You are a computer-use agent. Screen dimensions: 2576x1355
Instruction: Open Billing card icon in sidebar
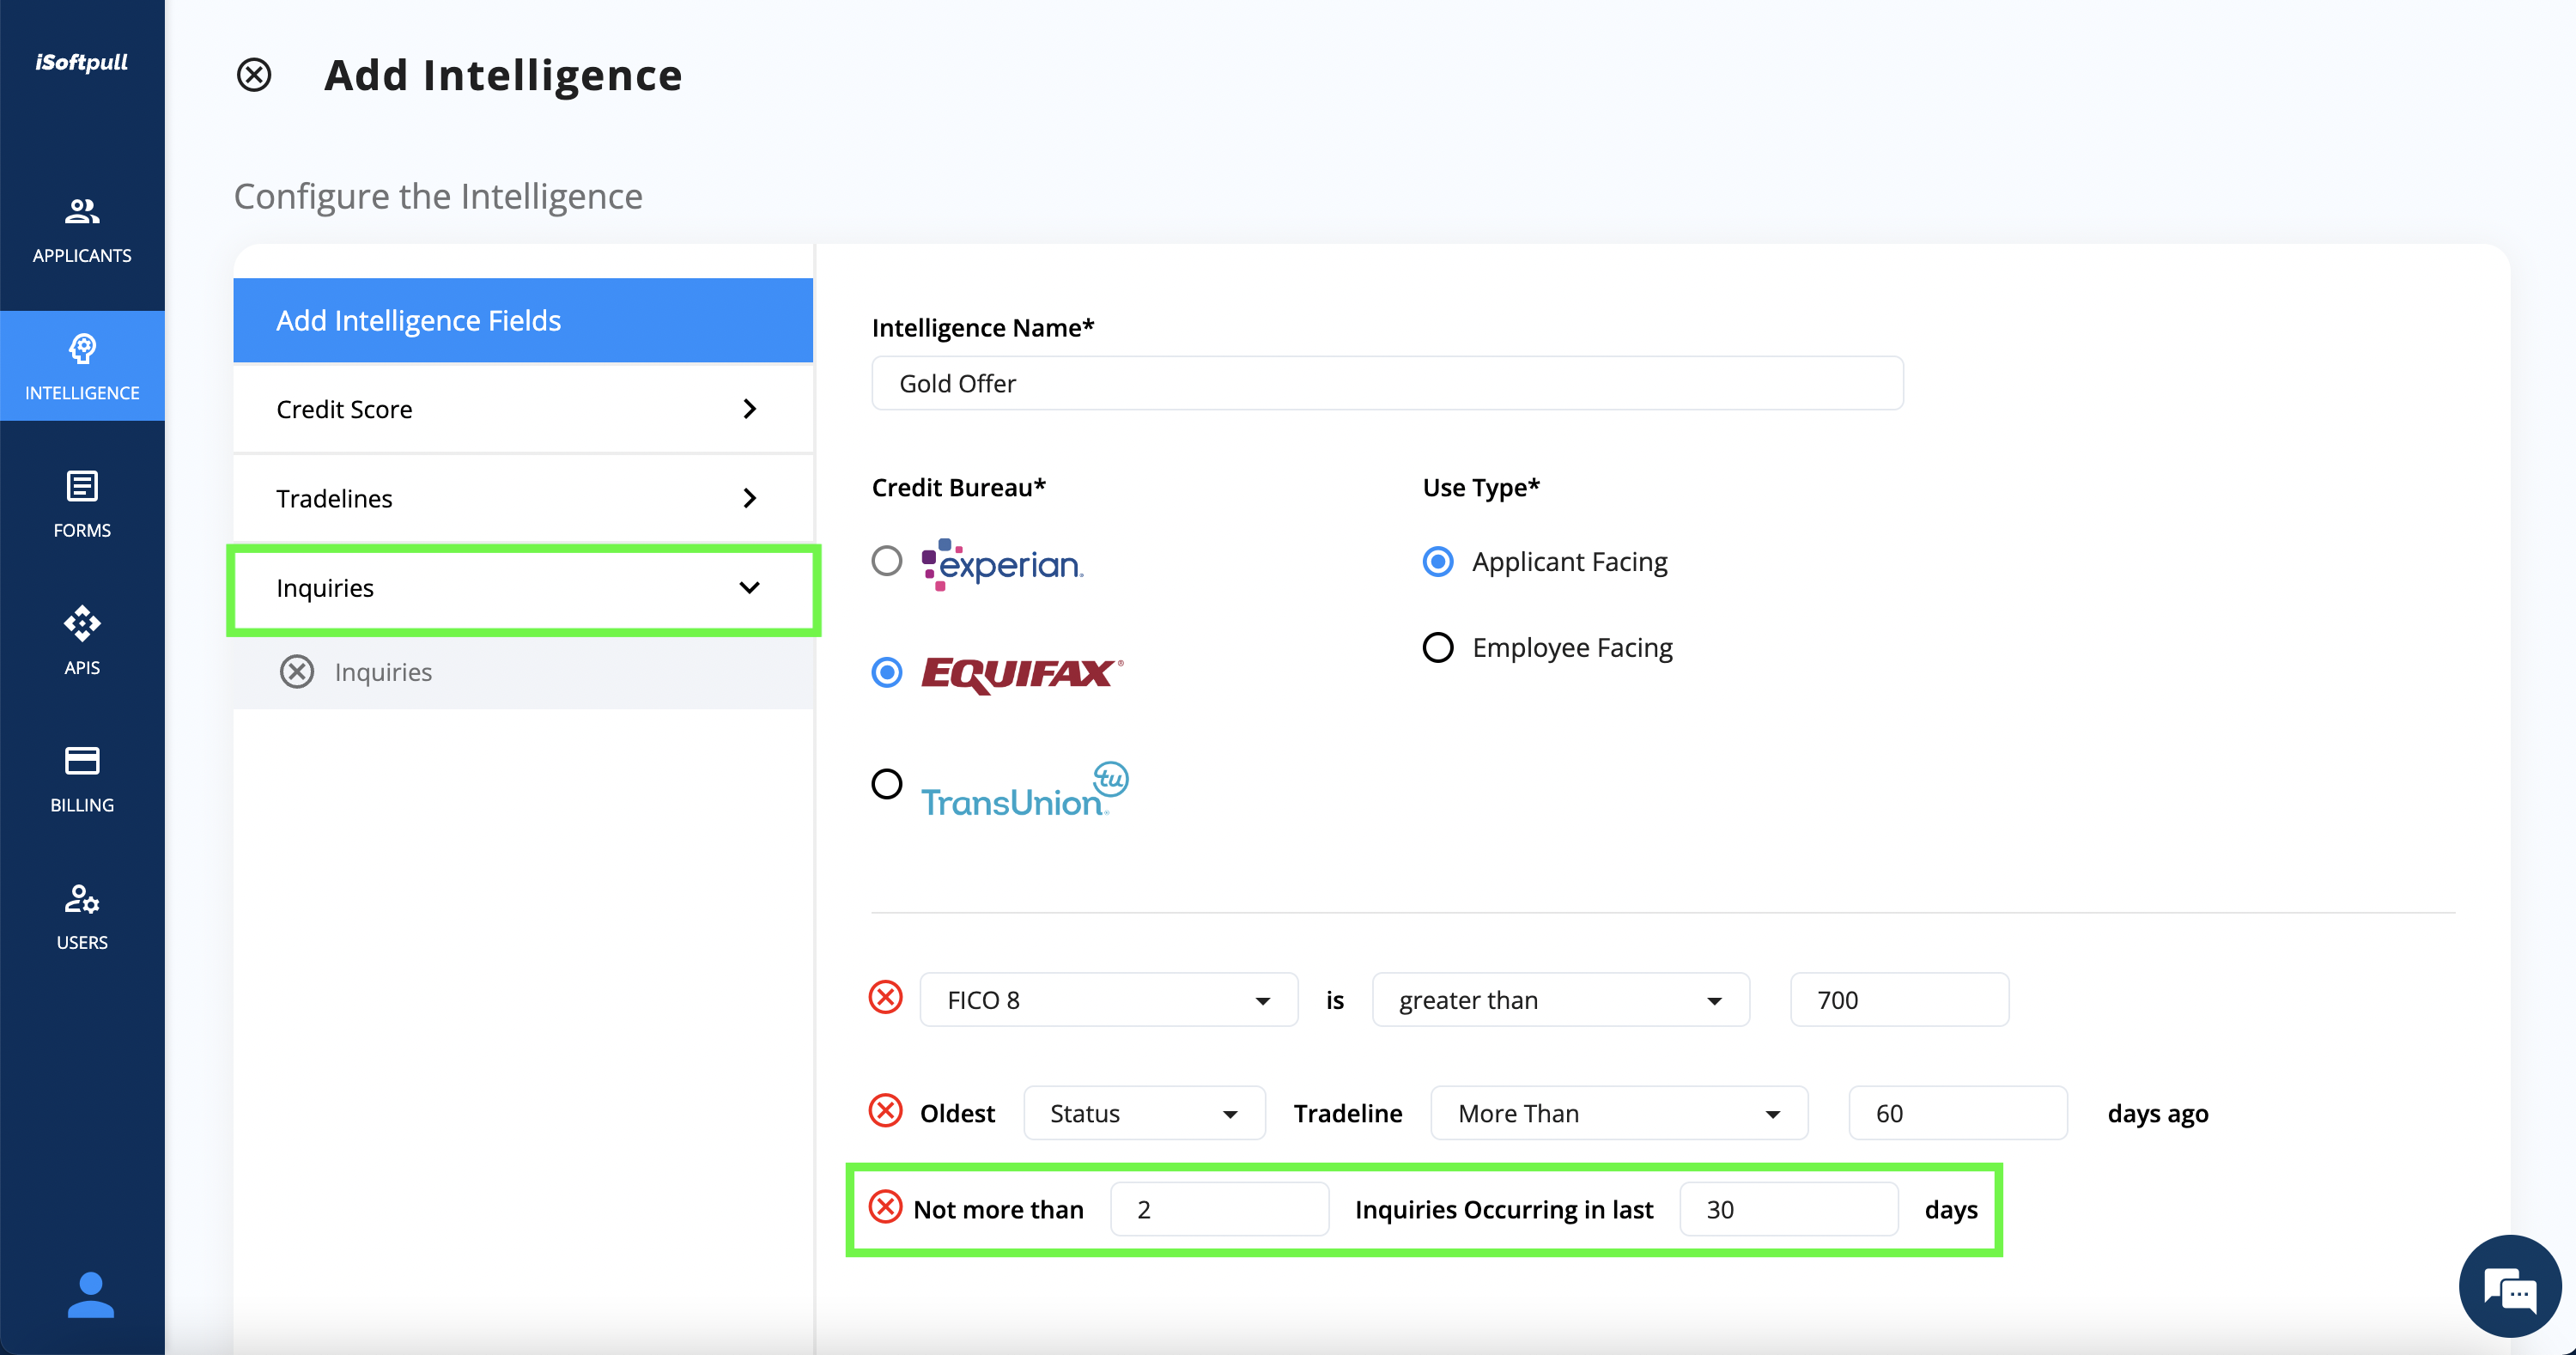pyautogui.click(x=82, y=761)
